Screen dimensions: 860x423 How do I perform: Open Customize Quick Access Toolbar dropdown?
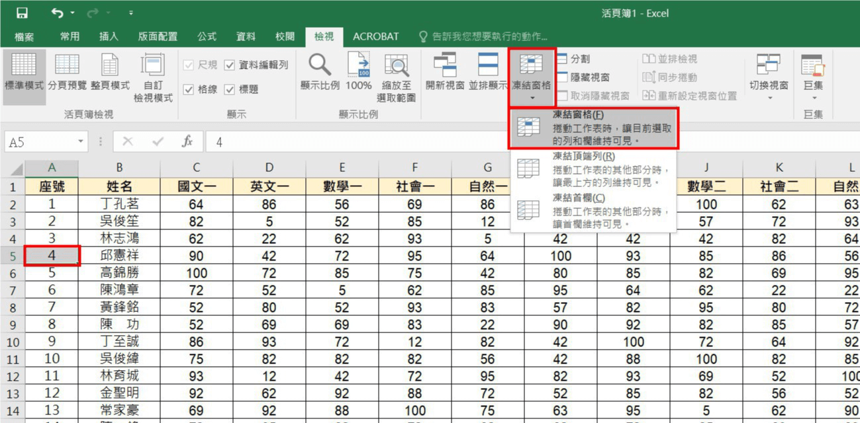130,13
